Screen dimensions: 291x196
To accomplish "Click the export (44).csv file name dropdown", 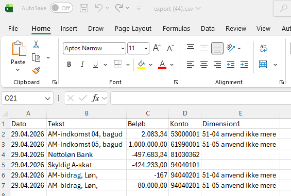I will [x=177, y=9].
